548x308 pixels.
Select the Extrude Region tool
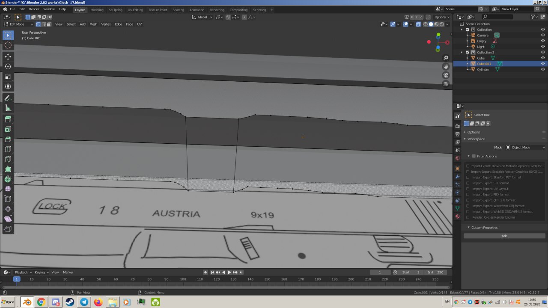pos(8,119)
